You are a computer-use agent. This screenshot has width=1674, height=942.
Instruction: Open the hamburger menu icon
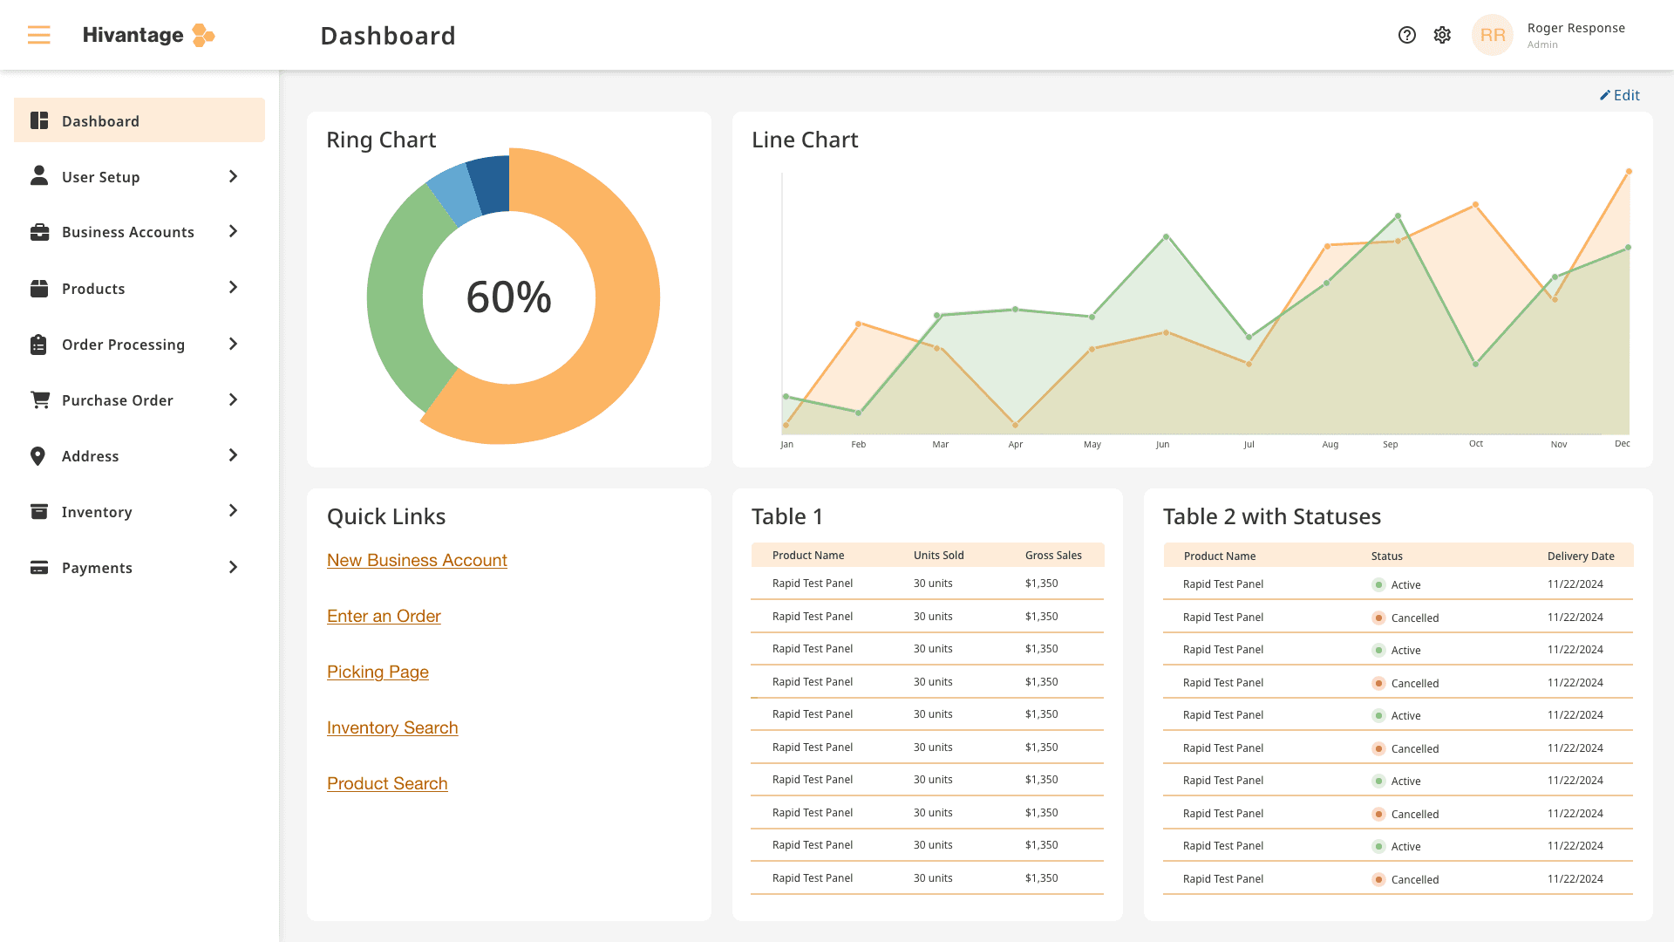pyautogui.click(x=38, y=35)
